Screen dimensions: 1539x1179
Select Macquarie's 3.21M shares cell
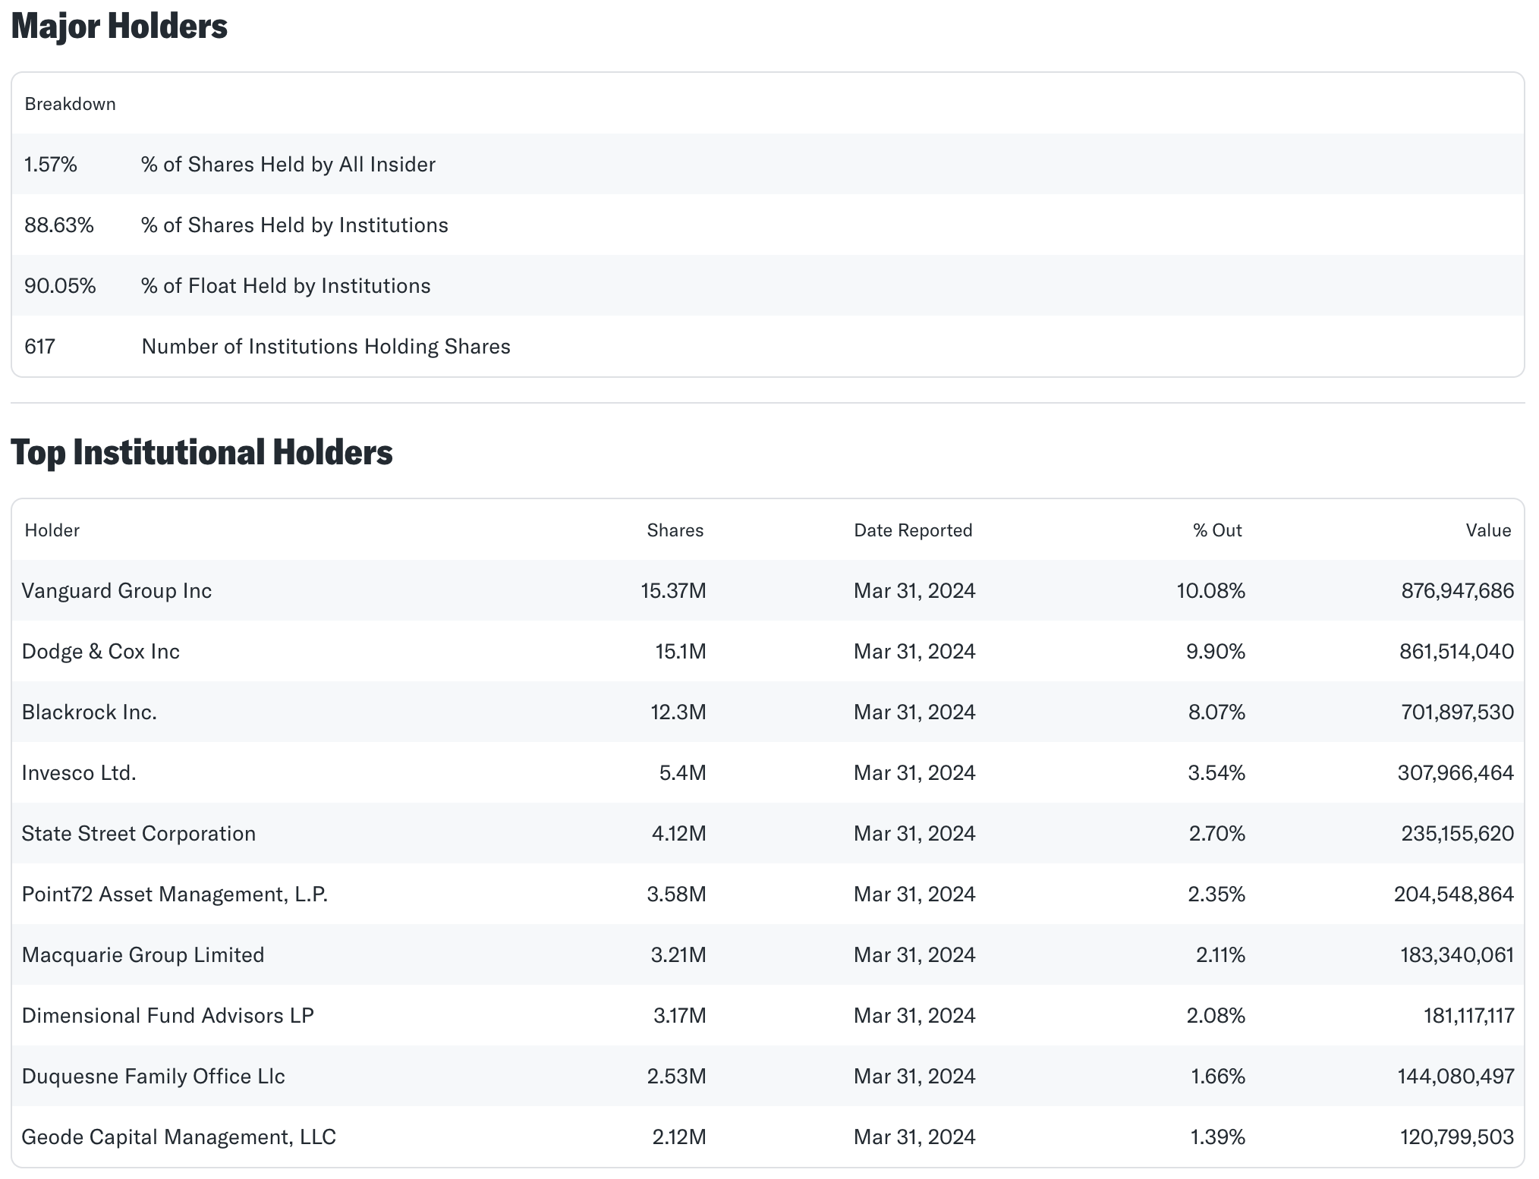(678, 955)
